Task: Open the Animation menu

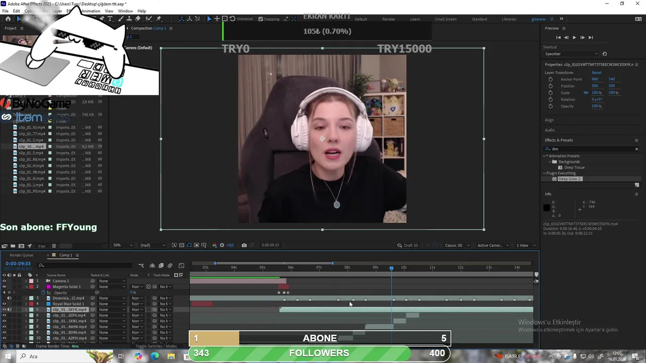Action: tap(91, 11)
